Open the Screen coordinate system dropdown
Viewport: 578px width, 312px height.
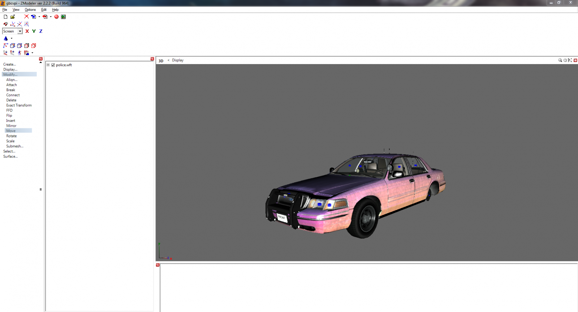(x=20, y=31)
